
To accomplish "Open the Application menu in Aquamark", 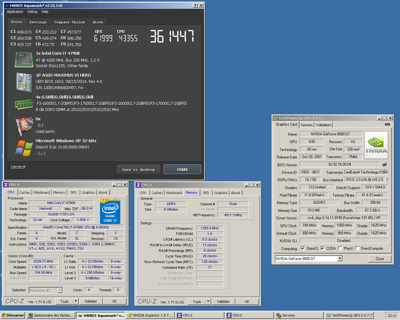I will [x=15, y=12].
